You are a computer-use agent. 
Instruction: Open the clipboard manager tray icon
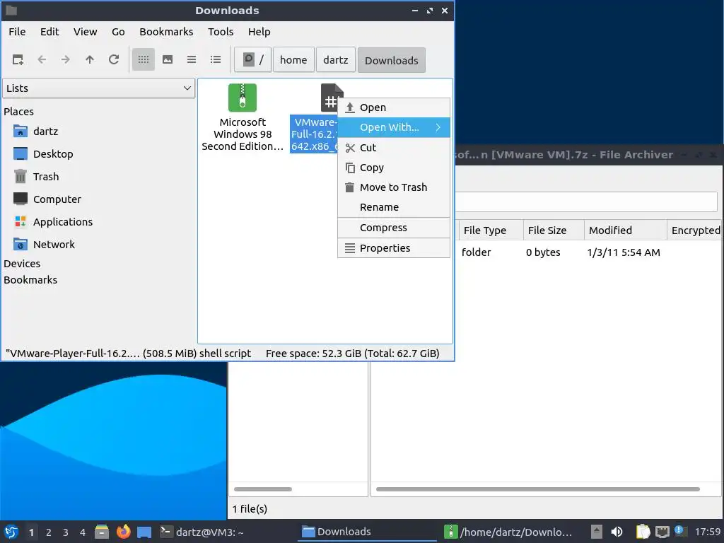tap(643, 532)
